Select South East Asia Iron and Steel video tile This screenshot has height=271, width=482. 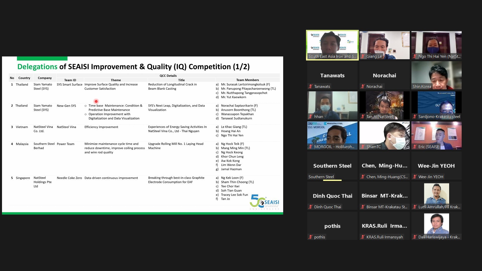(x=332, y=45)
